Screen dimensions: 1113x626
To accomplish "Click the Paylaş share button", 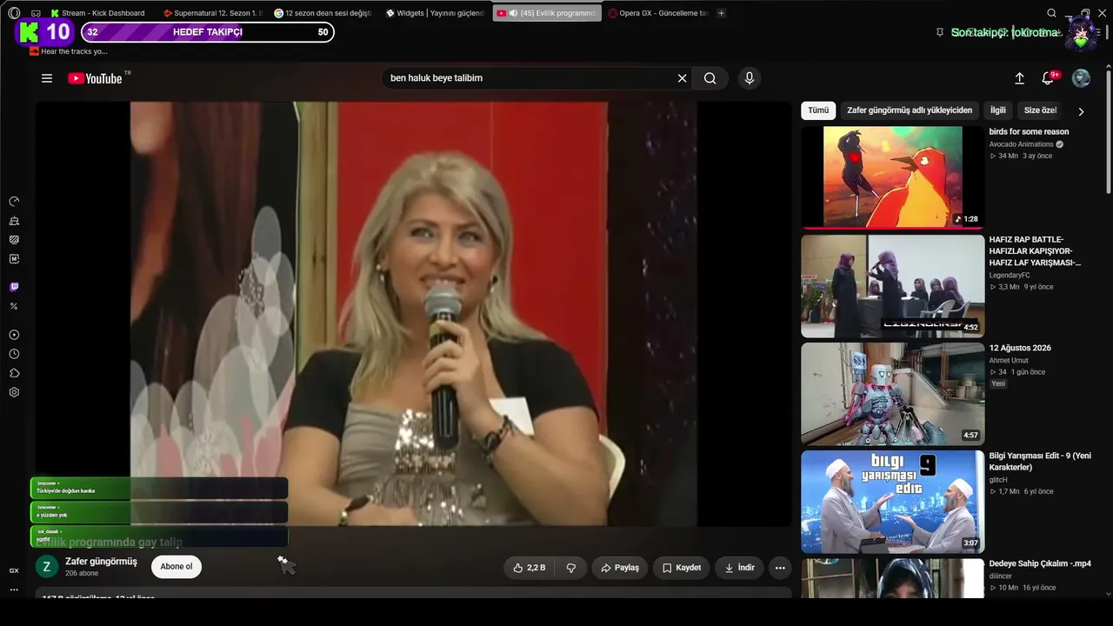I will pyautogui.click(x=619, y=568).
